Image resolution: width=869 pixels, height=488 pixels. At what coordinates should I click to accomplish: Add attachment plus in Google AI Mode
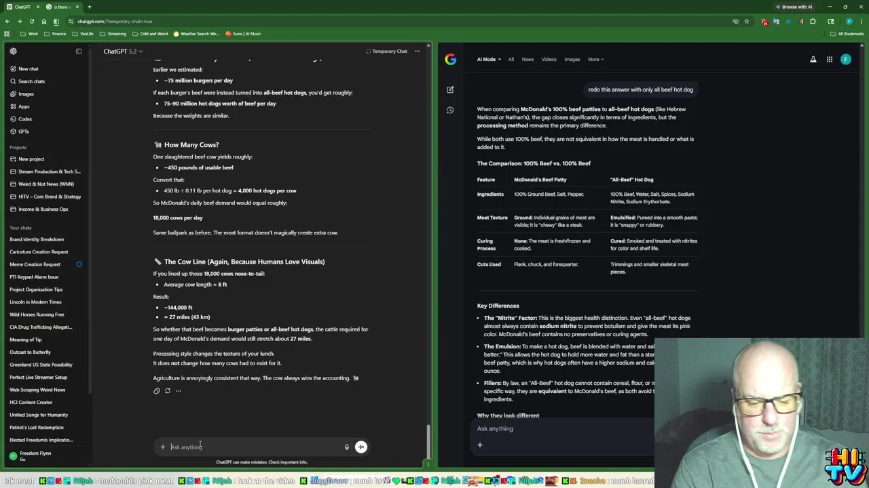coord(479,445)
